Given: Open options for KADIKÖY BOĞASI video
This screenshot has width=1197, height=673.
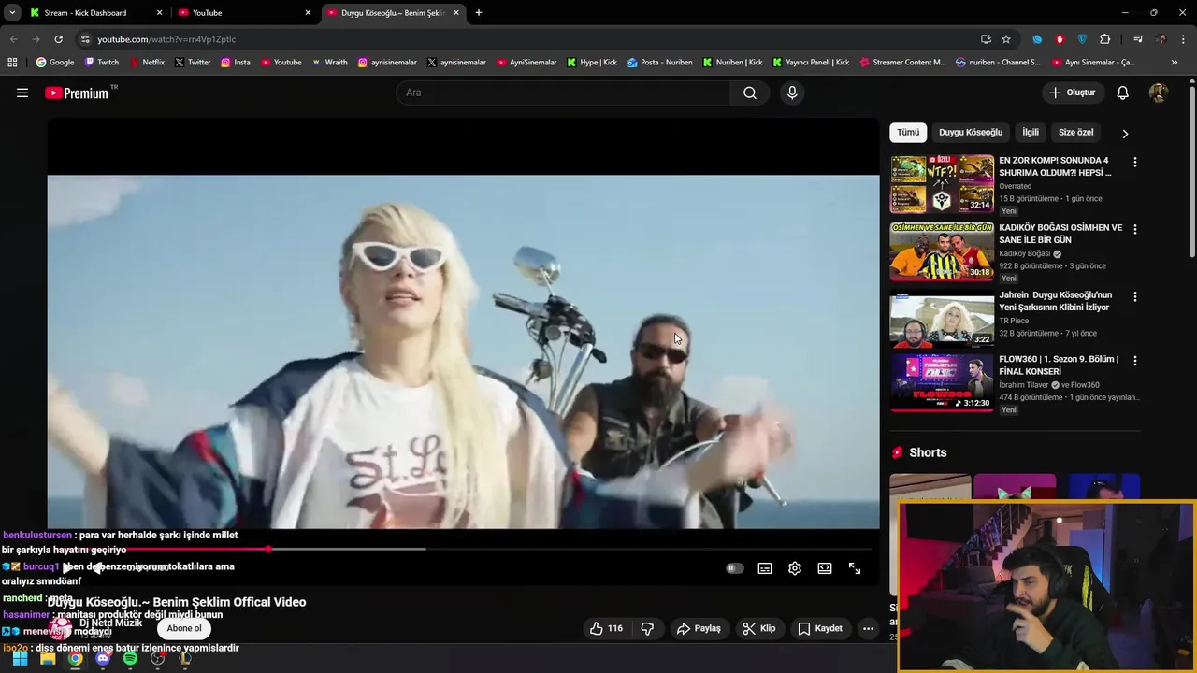Looking at the screenshot, I should tap(1135, 229).
